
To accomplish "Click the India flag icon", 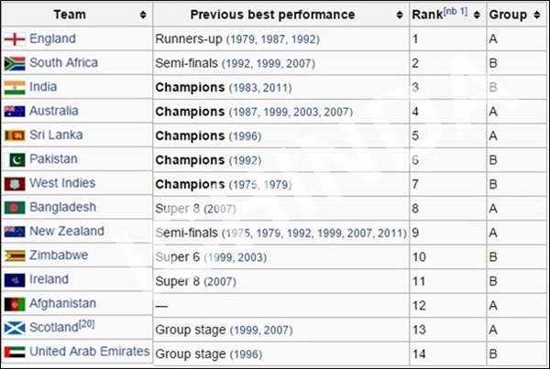I will (x=15, y=88).
